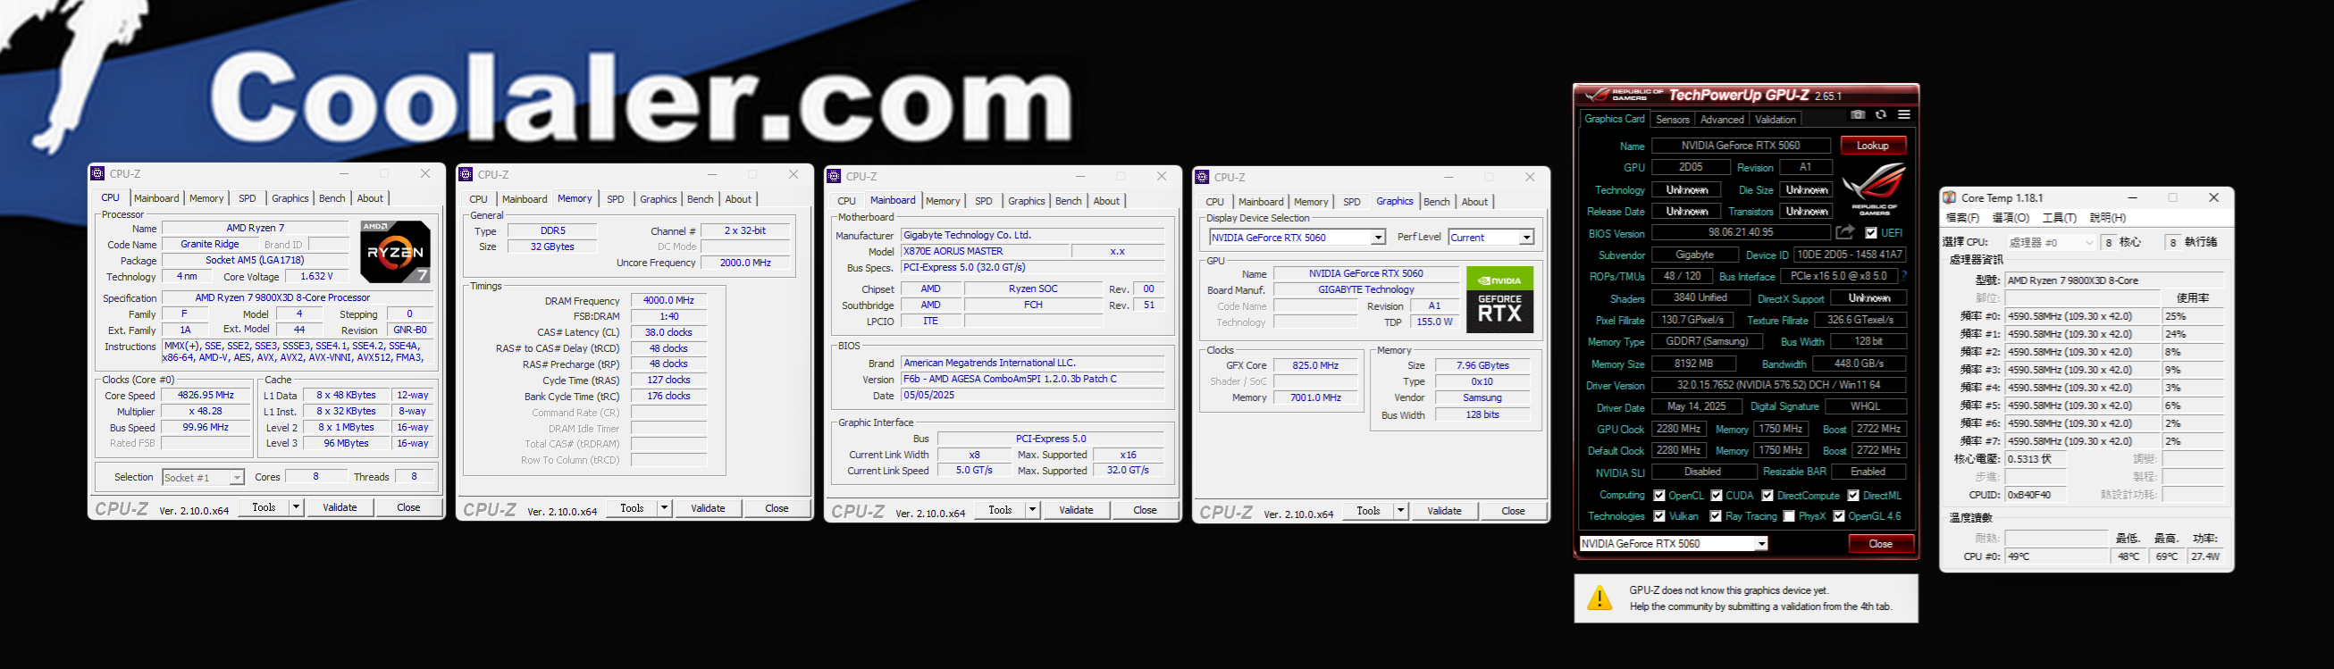The image size is (2334, 669).
Task: Click the CPU-Z app icon in the Memory window title bar
Action: point(466,175)
